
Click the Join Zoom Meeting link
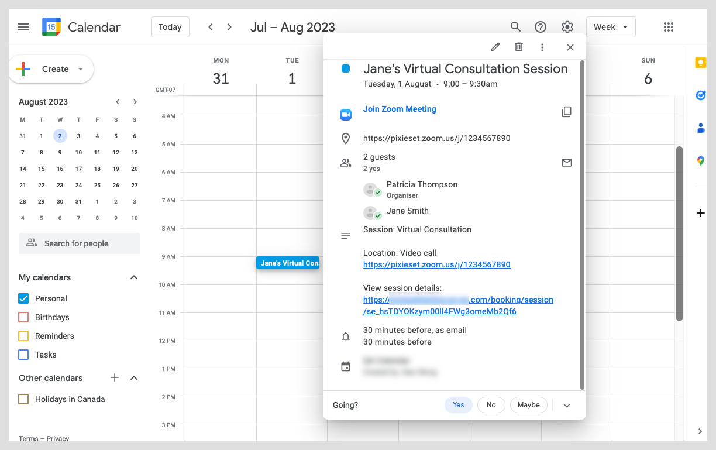[400, 109]
